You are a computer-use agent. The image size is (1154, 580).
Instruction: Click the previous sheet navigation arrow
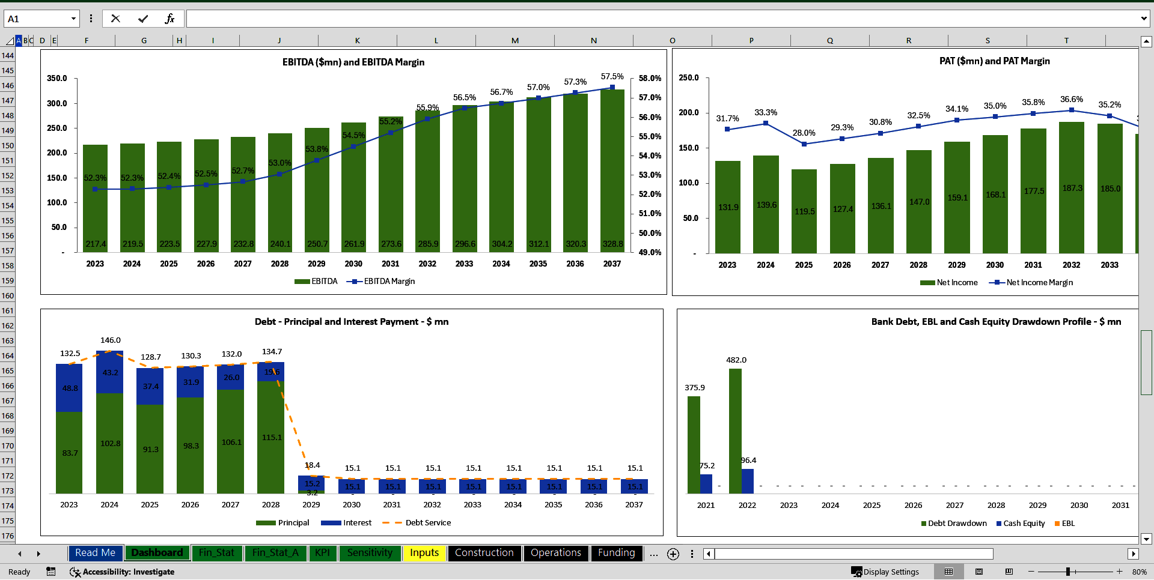click(20, 554)
